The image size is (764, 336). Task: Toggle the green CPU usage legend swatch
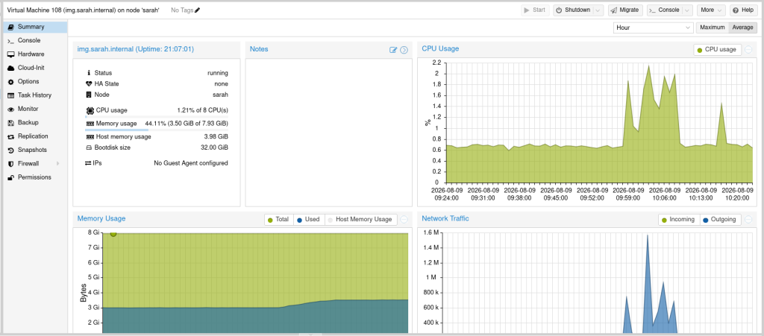[x=700, y=50]
